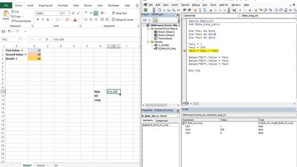Save workbook via Quick Access save icon
The height and width of the screenshot is (167, 297).
3,31
